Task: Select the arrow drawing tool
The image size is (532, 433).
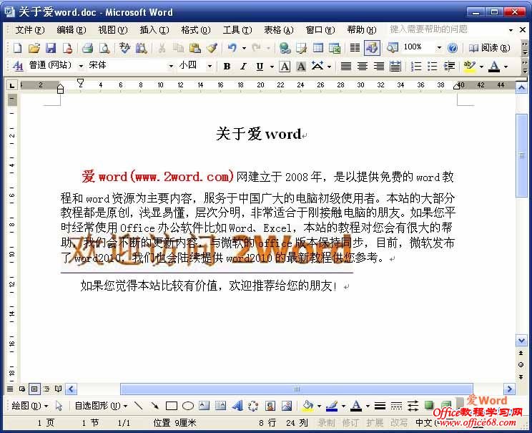Action: (x=155, y=406)
